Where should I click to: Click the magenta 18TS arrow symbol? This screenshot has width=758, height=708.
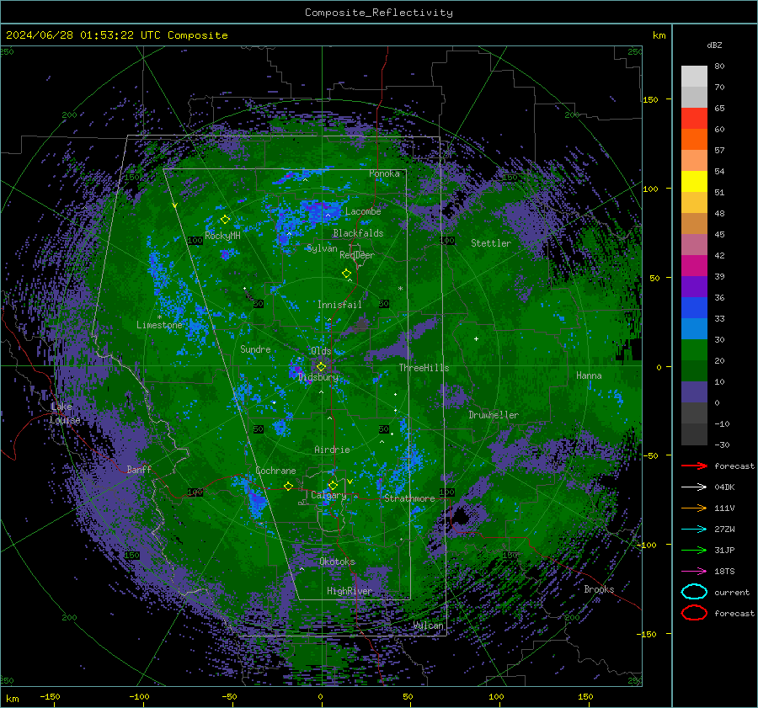(x=694, y=572)
